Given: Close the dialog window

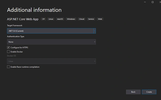Looking at the screenshot, I should (160, 2).
